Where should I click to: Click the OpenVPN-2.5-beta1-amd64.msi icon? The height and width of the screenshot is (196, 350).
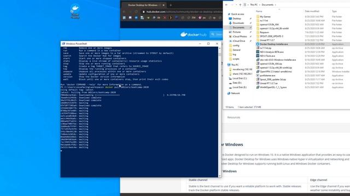click(258, 71)
